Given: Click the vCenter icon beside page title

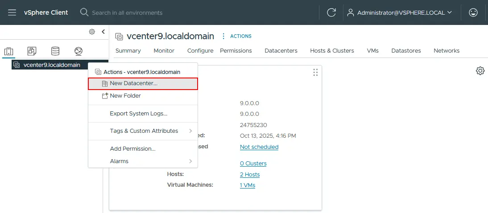Looking at the screenshot, I should click(x=119, y=37).
